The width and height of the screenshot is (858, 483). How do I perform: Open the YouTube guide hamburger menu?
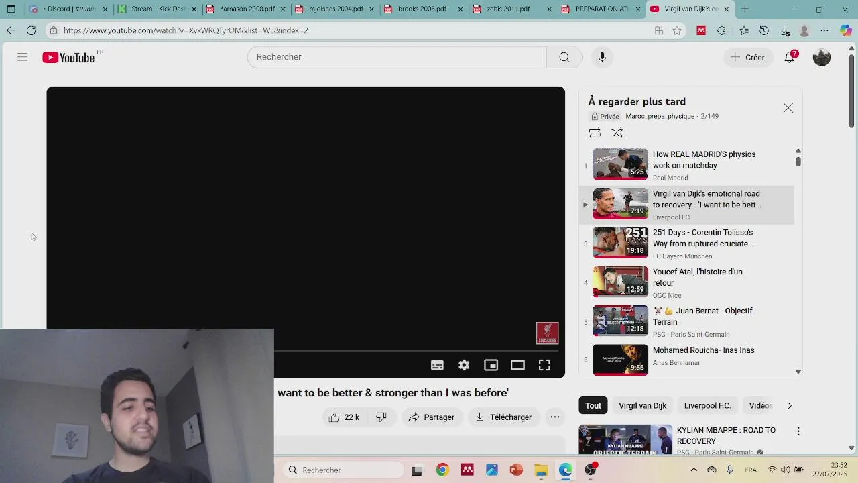pyautogui.click(x=22, y=58)
